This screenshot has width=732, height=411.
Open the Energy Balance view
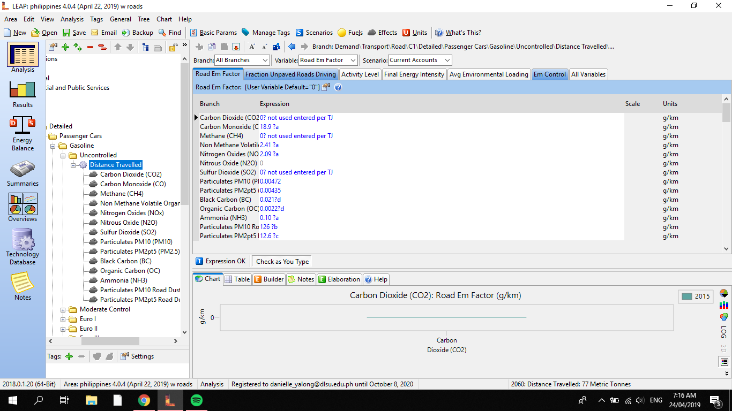pyautogui.click(x=23, y=134)
